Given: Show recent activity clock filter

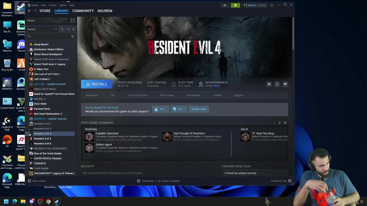Looking at the screenshot, I should click(68, 29).
